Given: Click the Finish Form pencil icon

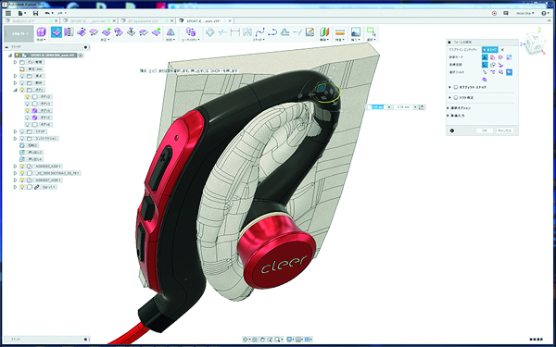Looking at the screenshot, I should click(310, 32).
